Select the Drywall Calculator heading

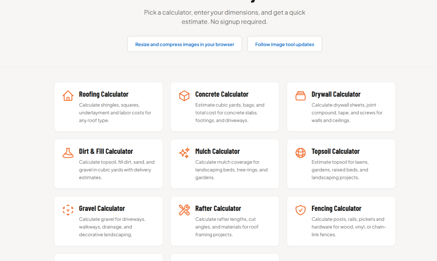(x=336, y=94)
